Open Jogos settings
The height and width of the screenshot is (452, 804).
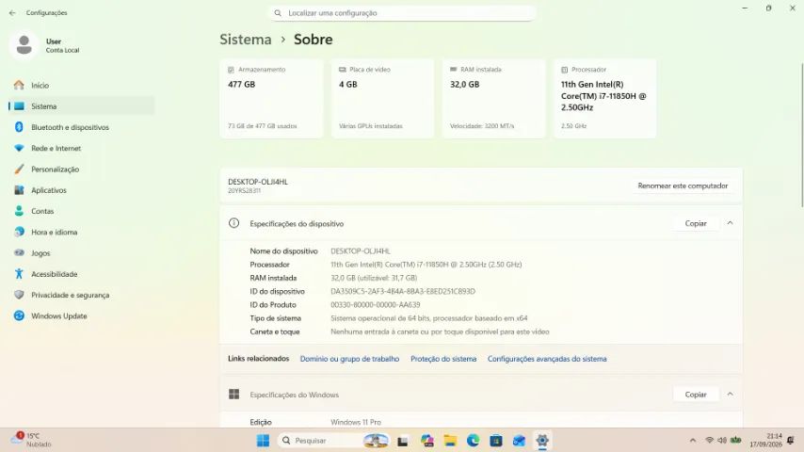coord(82,253)
